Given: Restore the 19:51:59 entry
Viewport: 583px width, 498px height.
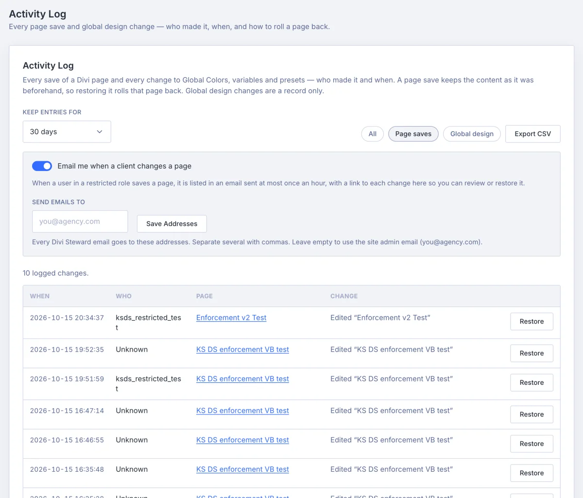Looking at the screenshot, I should (532, 383).
